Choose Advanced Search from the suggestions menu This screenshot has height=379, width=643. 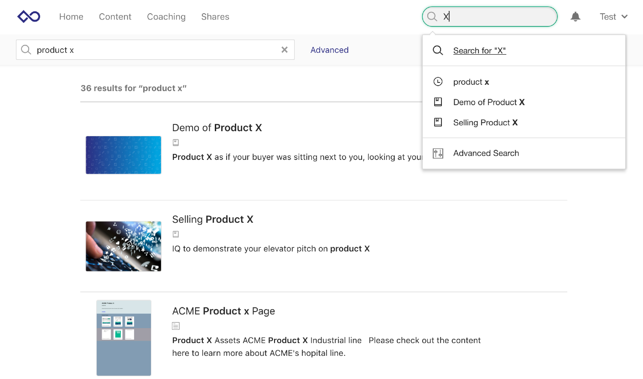pyautogui.click(x=486, y=153)
